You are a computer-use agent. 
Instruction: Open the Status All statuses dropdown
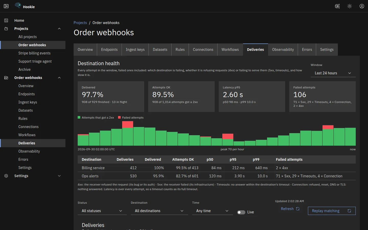click(x=102, y=211)
